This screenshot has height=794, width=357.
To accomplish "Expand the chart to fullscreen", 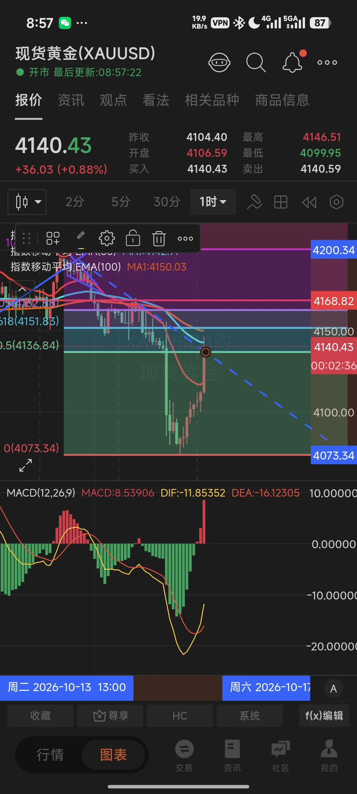I will (x=25, y=465).
